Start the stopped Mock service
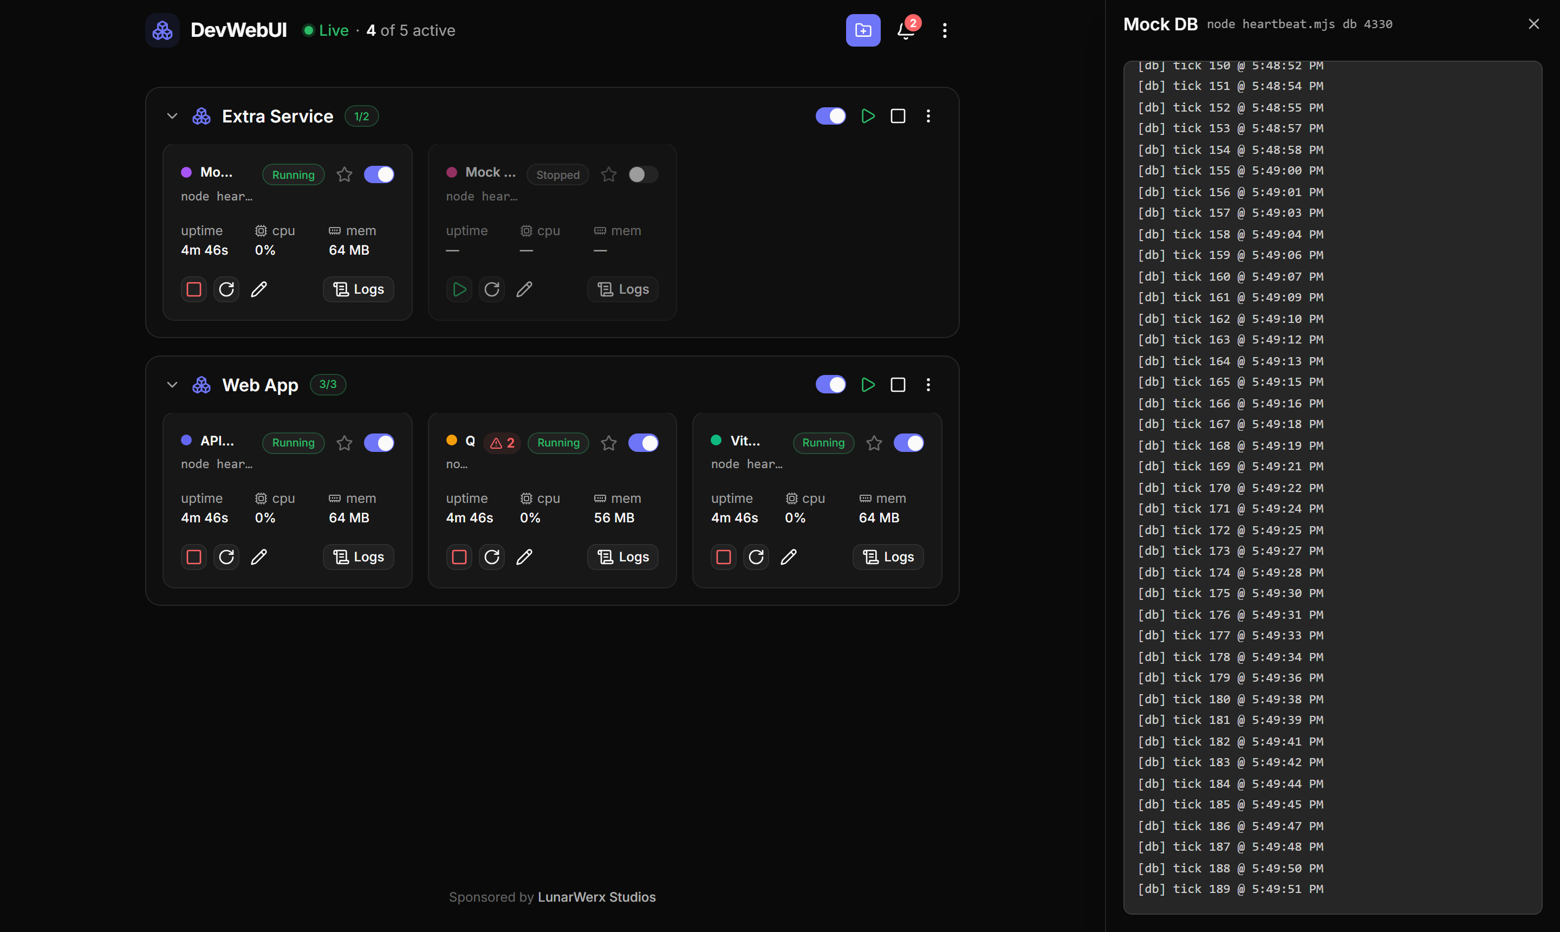 tap(459, 289)
